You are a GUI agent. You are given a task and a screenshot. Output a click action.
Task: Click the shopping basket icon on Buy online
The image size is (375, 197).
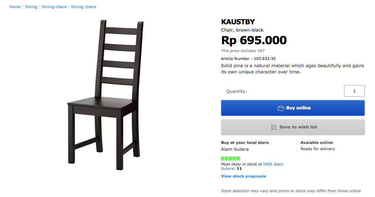281,108
